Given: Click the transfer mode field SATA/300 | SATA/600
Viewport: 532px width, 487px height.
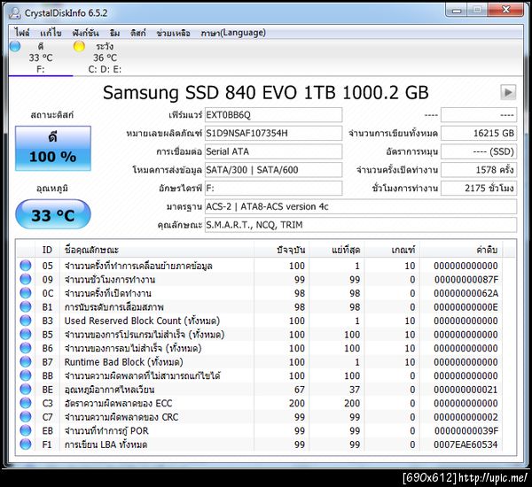Looking at the screenshot, I should coord(273,170).
